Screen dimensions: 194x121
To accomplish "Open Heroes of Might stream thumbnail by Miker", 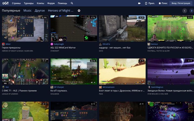I will [25, 29].
